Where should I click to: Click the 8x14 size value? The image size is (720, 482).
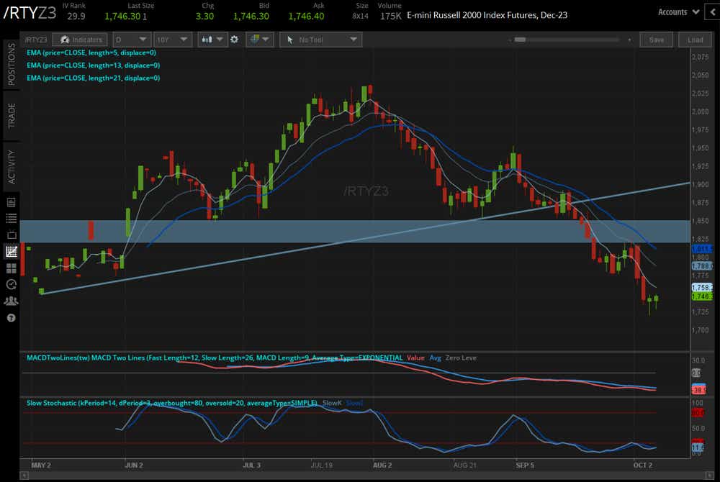[361, 16]
